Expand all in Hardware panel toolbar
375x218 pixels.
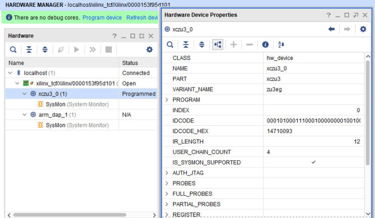[x=45, y=49]
